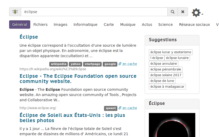Clear the search field with X icon
219x137 pixels.
pyautogui.click(x=183, y=12)
